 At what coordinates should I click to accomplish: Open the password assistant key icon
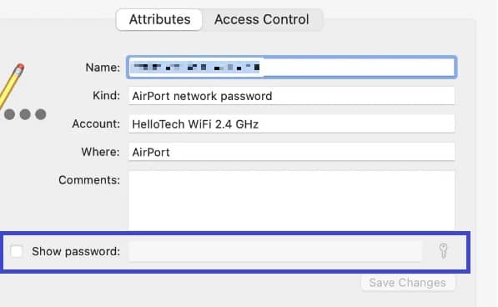pyautogui.click(x=444, y=251)
